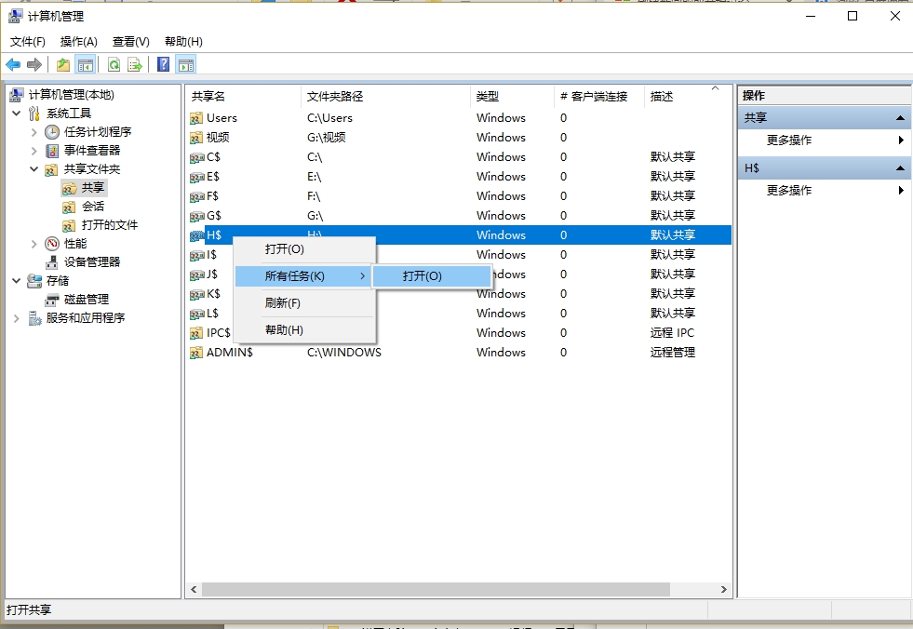The image size is (913, 629).
Task: Sort by the 文件夹路径 column header
Action: click(x=385, y=97)
